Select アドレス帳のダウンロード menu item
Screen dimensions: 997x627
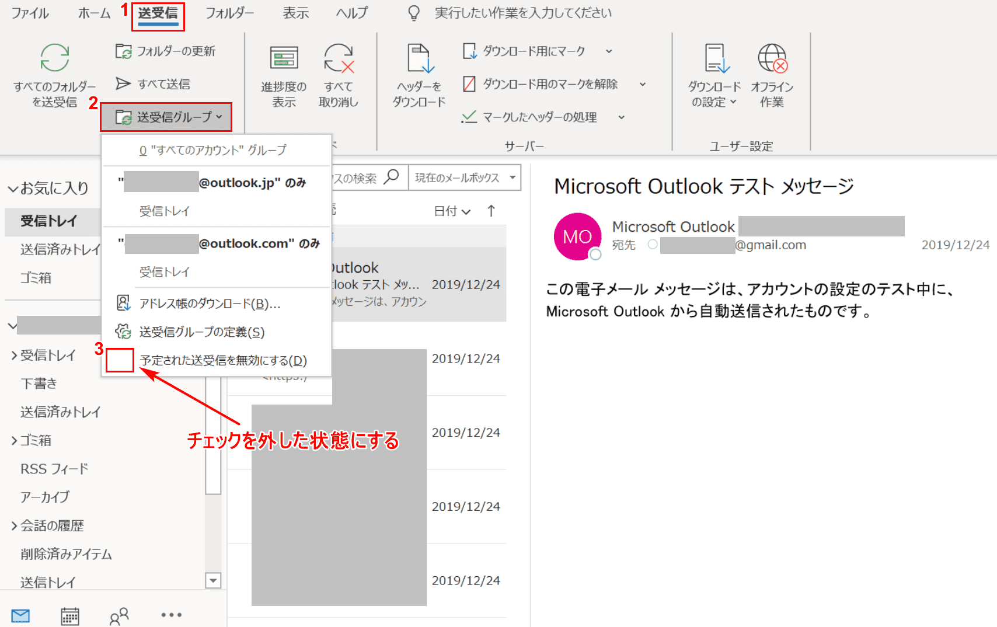210,304
